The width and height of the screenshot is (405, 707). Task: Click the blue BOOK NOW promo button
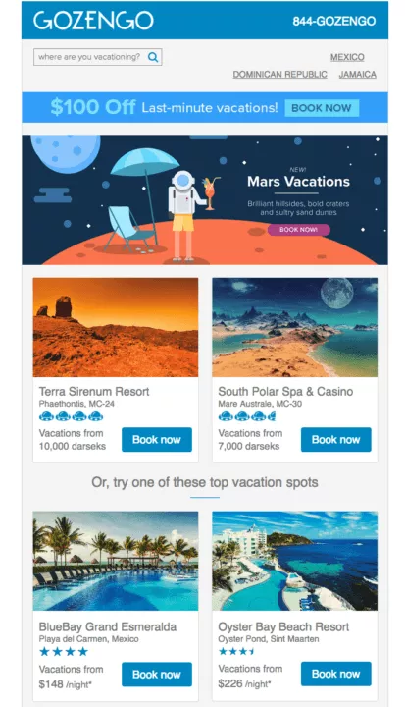point(322,108)
